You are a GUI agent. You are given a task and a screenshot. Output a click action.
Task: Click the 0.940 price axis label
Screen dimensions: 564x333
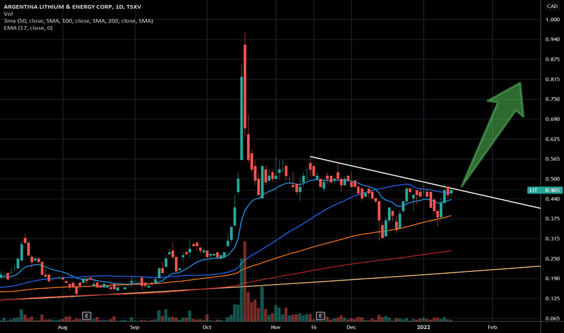click(x=553, y=39)
